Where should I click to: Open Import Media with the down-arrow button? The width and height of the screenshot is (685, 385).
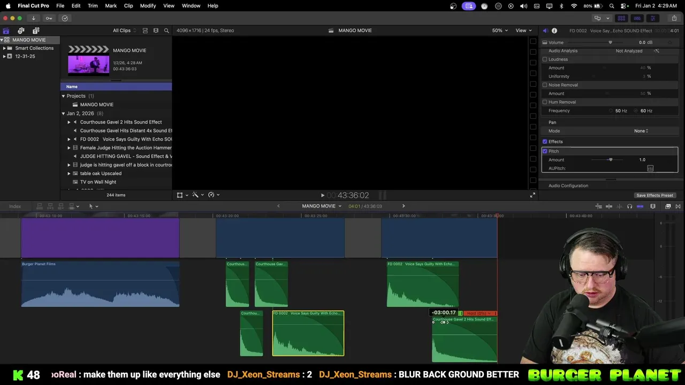33,18
